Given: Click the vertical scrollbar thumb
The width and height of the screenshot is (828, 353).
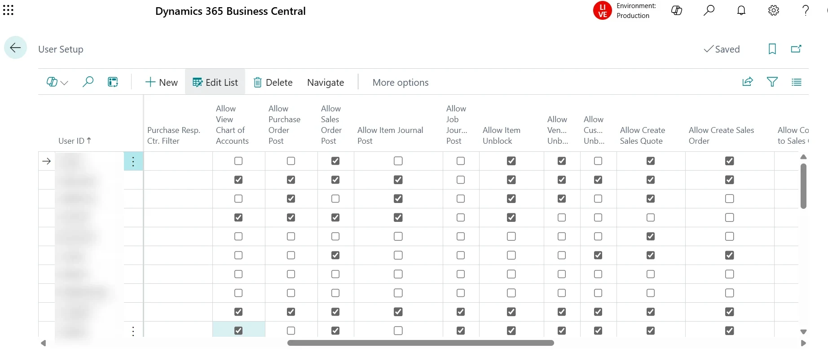Looking at the screenshot, I should click(x=804, y=186).
